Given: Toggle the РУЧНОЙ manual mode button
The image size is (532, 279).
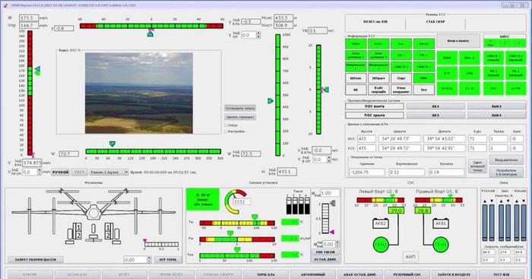Looking at the screenshot, I should (x=60, y=173).
